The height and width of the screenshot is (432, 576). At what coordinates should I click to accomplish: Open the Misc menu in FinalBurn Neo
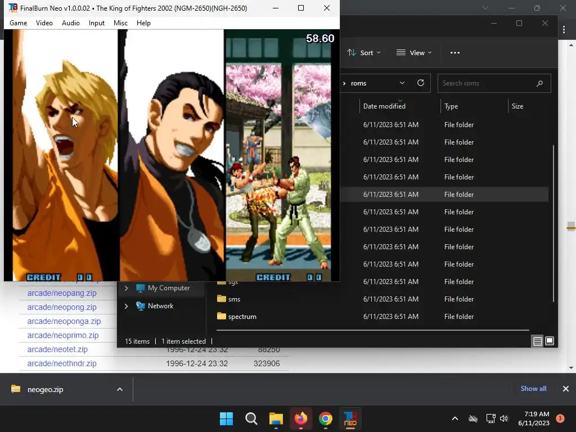click(120, 22)
